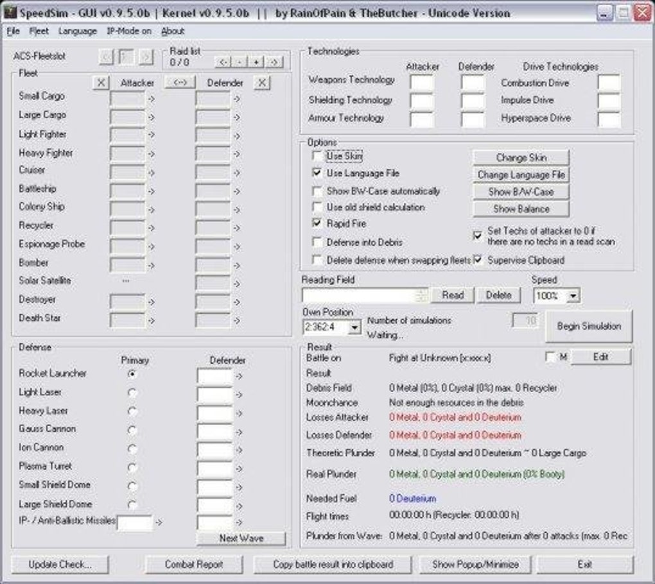Click inside the Reading Field text box
655x584 pixels.
353,295
